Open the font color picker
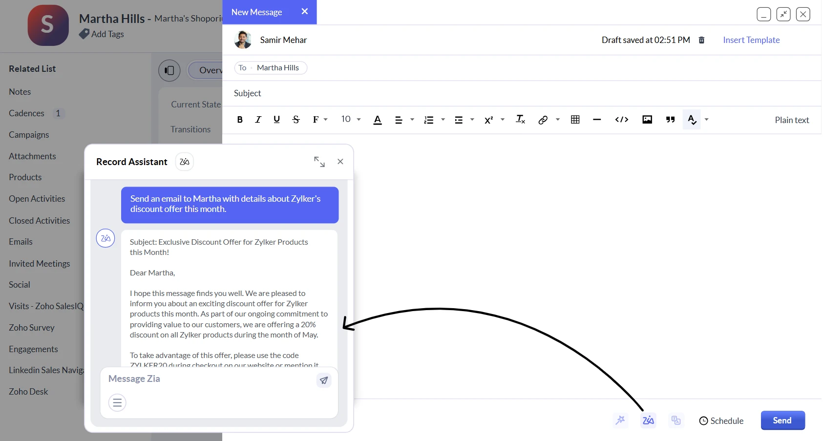This screenshot has width=824, height=441. (378, 120)
